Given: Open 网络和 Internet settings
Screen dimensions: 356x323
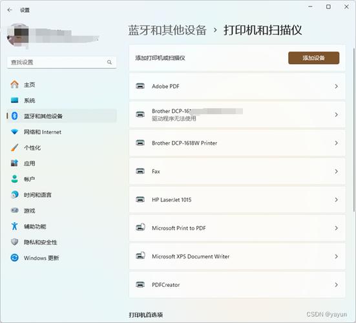Looking at the screenshot, I should pos(62,132).
